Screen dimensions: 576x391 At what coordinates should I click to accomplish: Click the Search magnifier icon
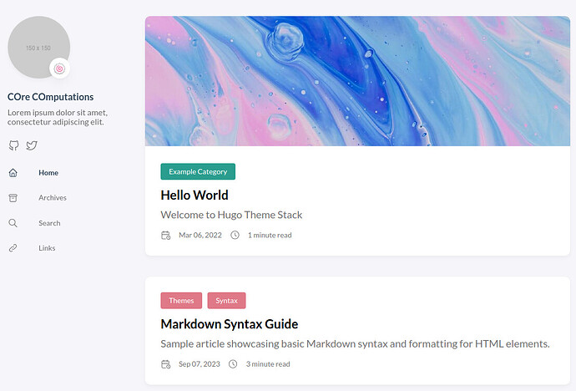click(x=13, y=223)
